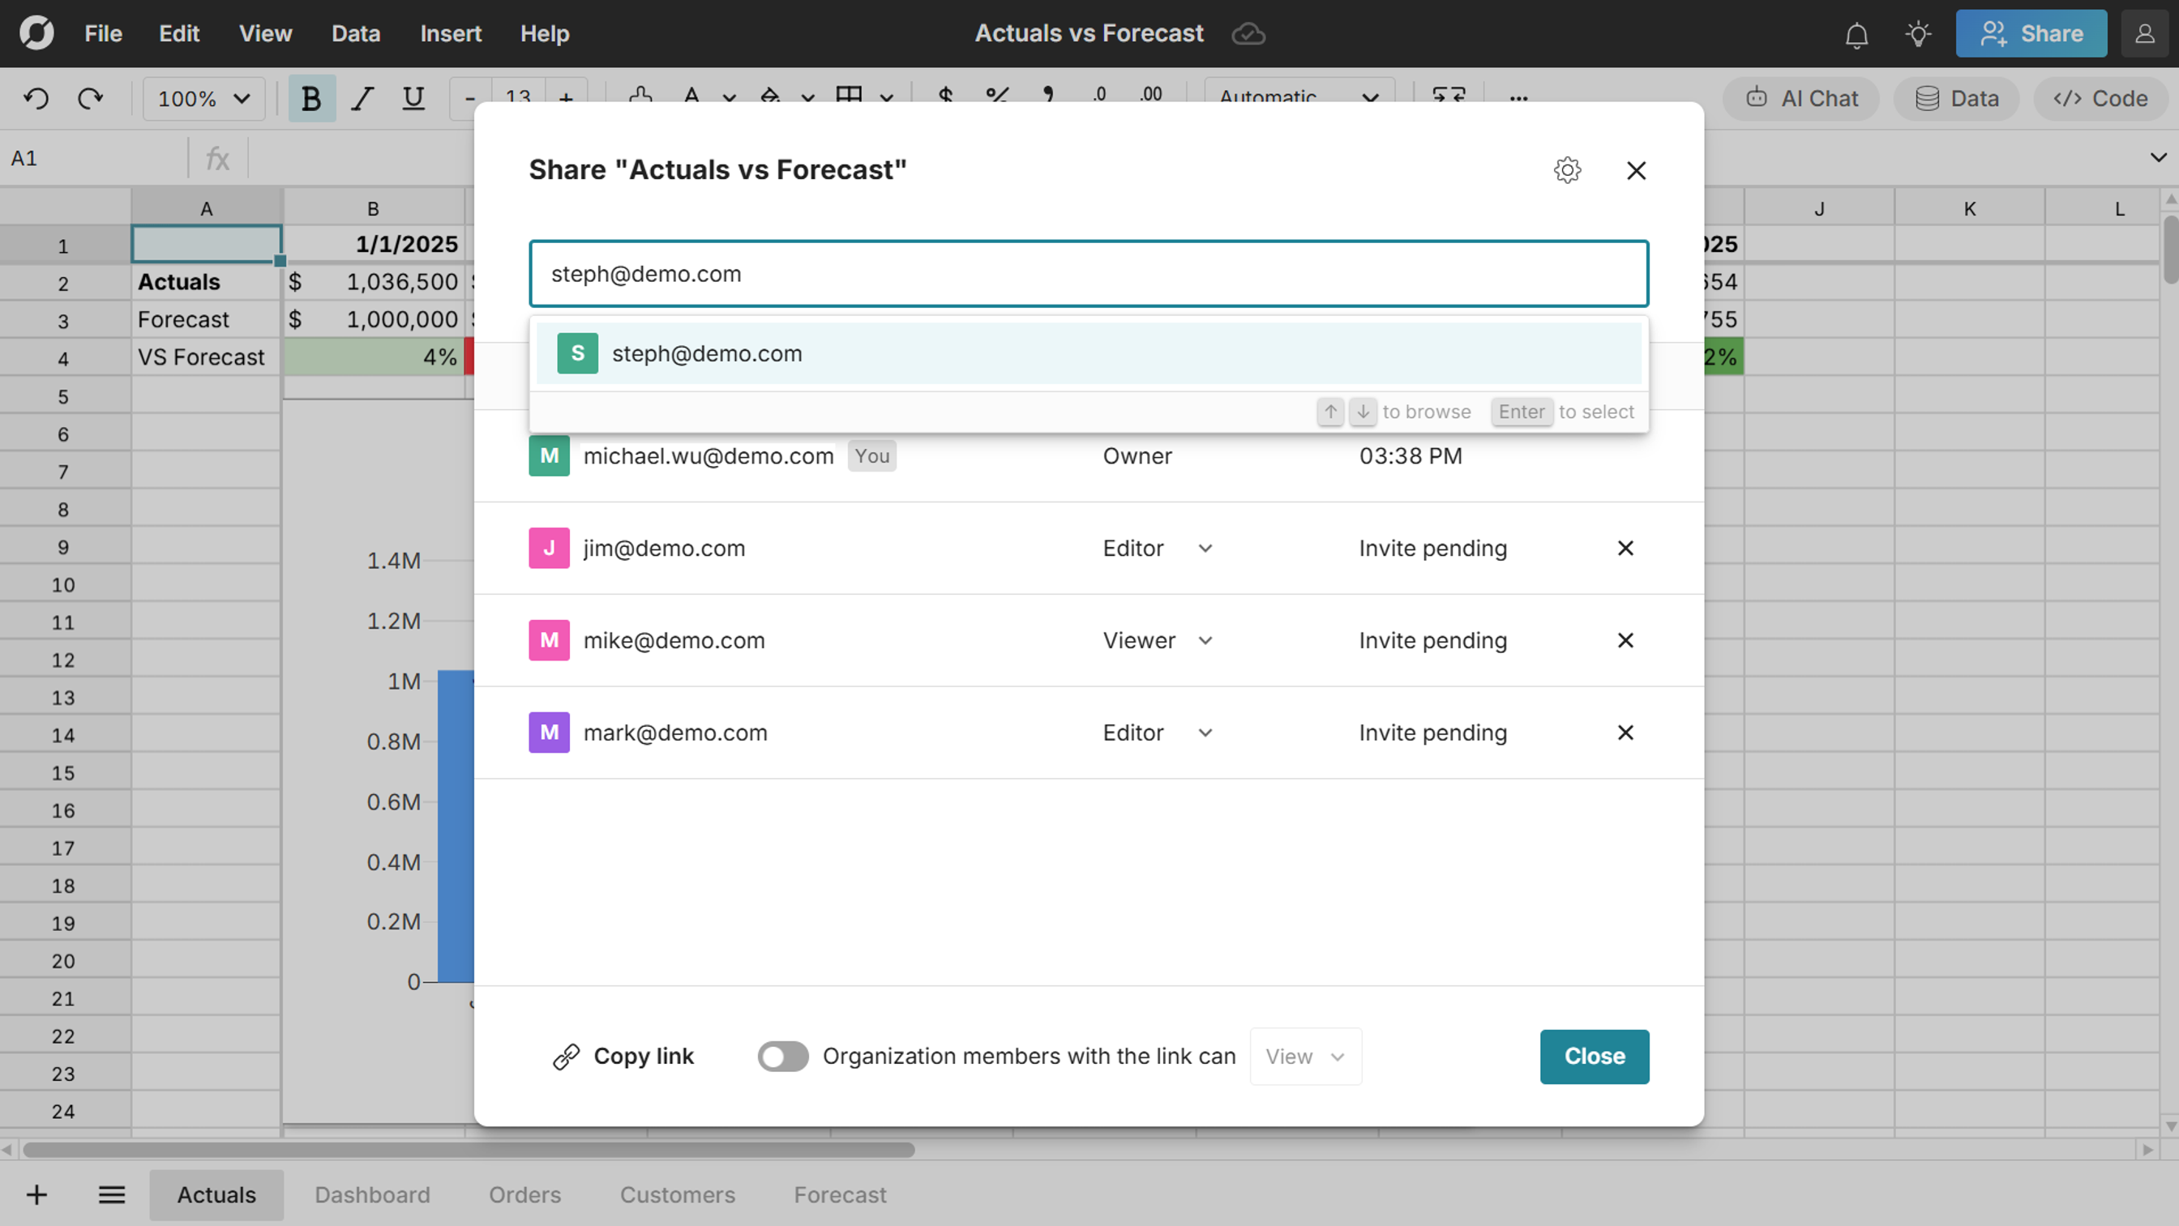Click the user account avatar icon

[x=2144, y=34]
